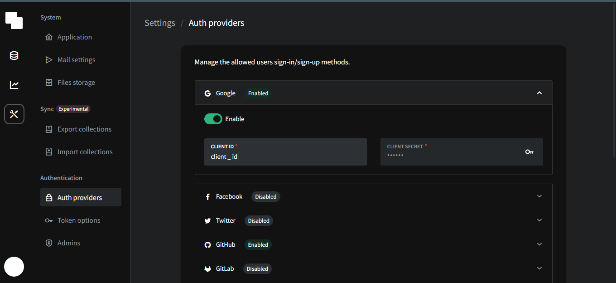Click the Export collections upload icon

click(49, 129)
